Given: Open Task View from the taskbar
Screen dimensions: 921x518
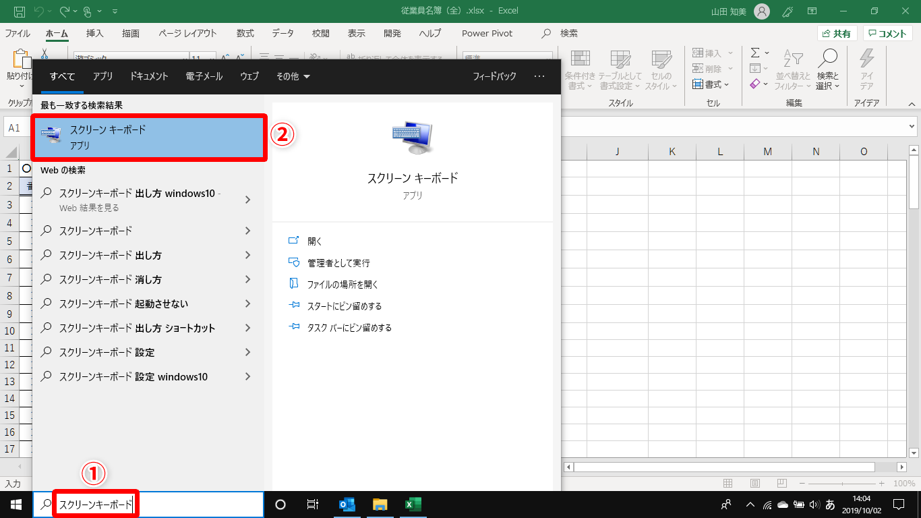Looking at the screenshot, I should tap(313, 505).
